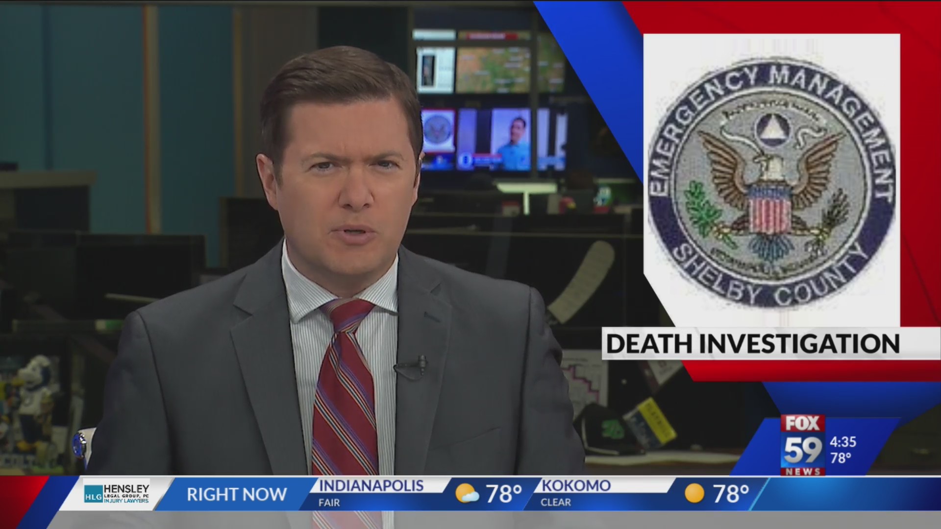This screenshot has height=529, width=941.
Task: Click the Hensley Legal Group sponsor logo
Action: tap(117, 494)
